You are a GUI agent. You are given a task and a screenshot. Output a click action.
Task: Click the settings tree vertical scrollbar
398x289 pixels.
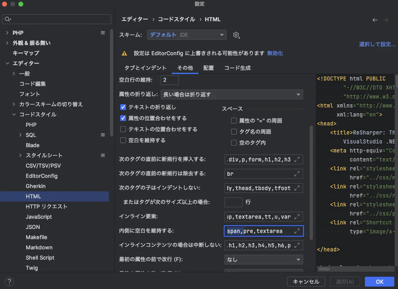[x=111, y=83]
